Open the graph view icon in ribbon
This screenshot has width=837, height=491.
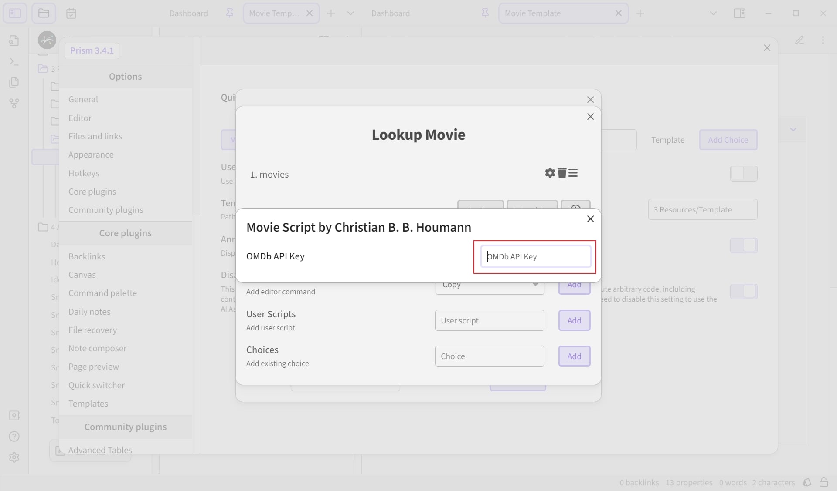point(14,103)
